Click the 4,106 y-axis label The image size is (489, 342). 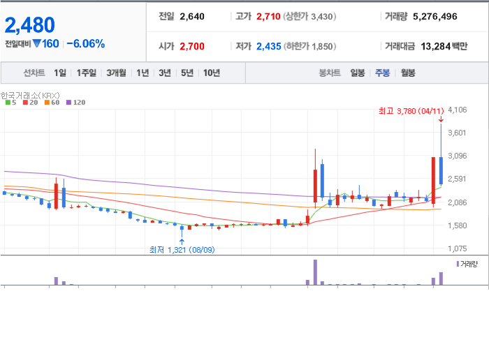point(457,110)
